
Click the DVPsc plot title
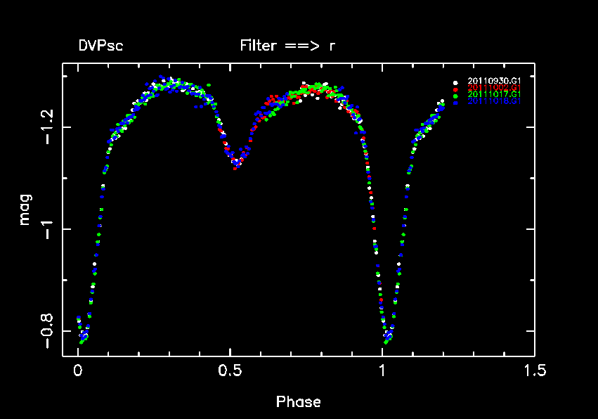(101, 46)
